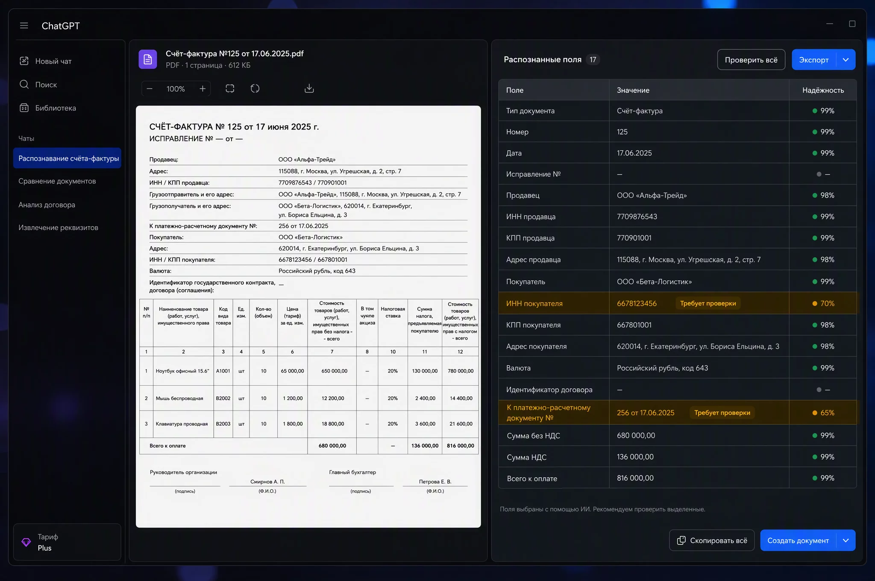Select the ИНН продавца value 7709876543
Viewport: 875px width, 581px height.
[637, 217]
